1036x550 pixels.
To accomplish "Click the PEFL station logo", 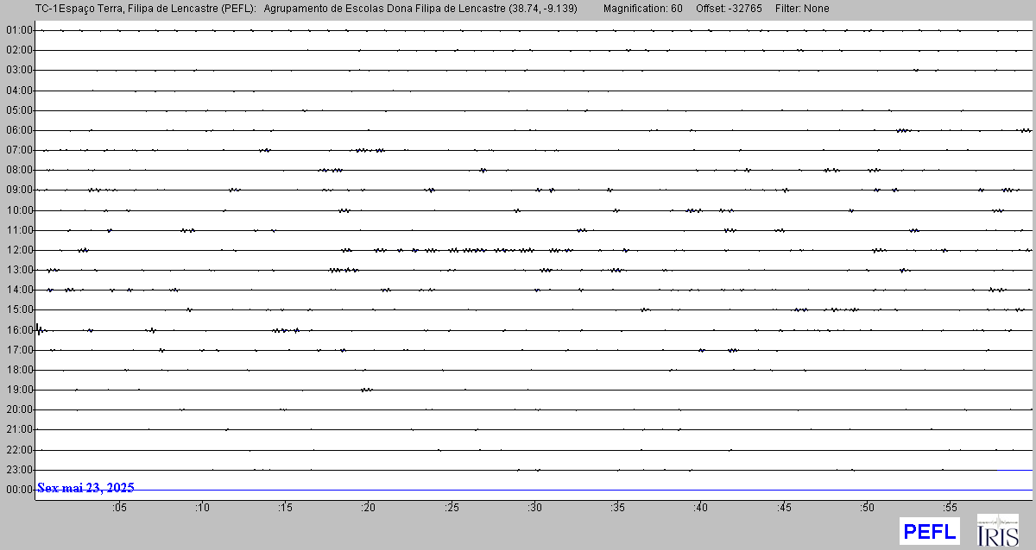I will point(929,531).
